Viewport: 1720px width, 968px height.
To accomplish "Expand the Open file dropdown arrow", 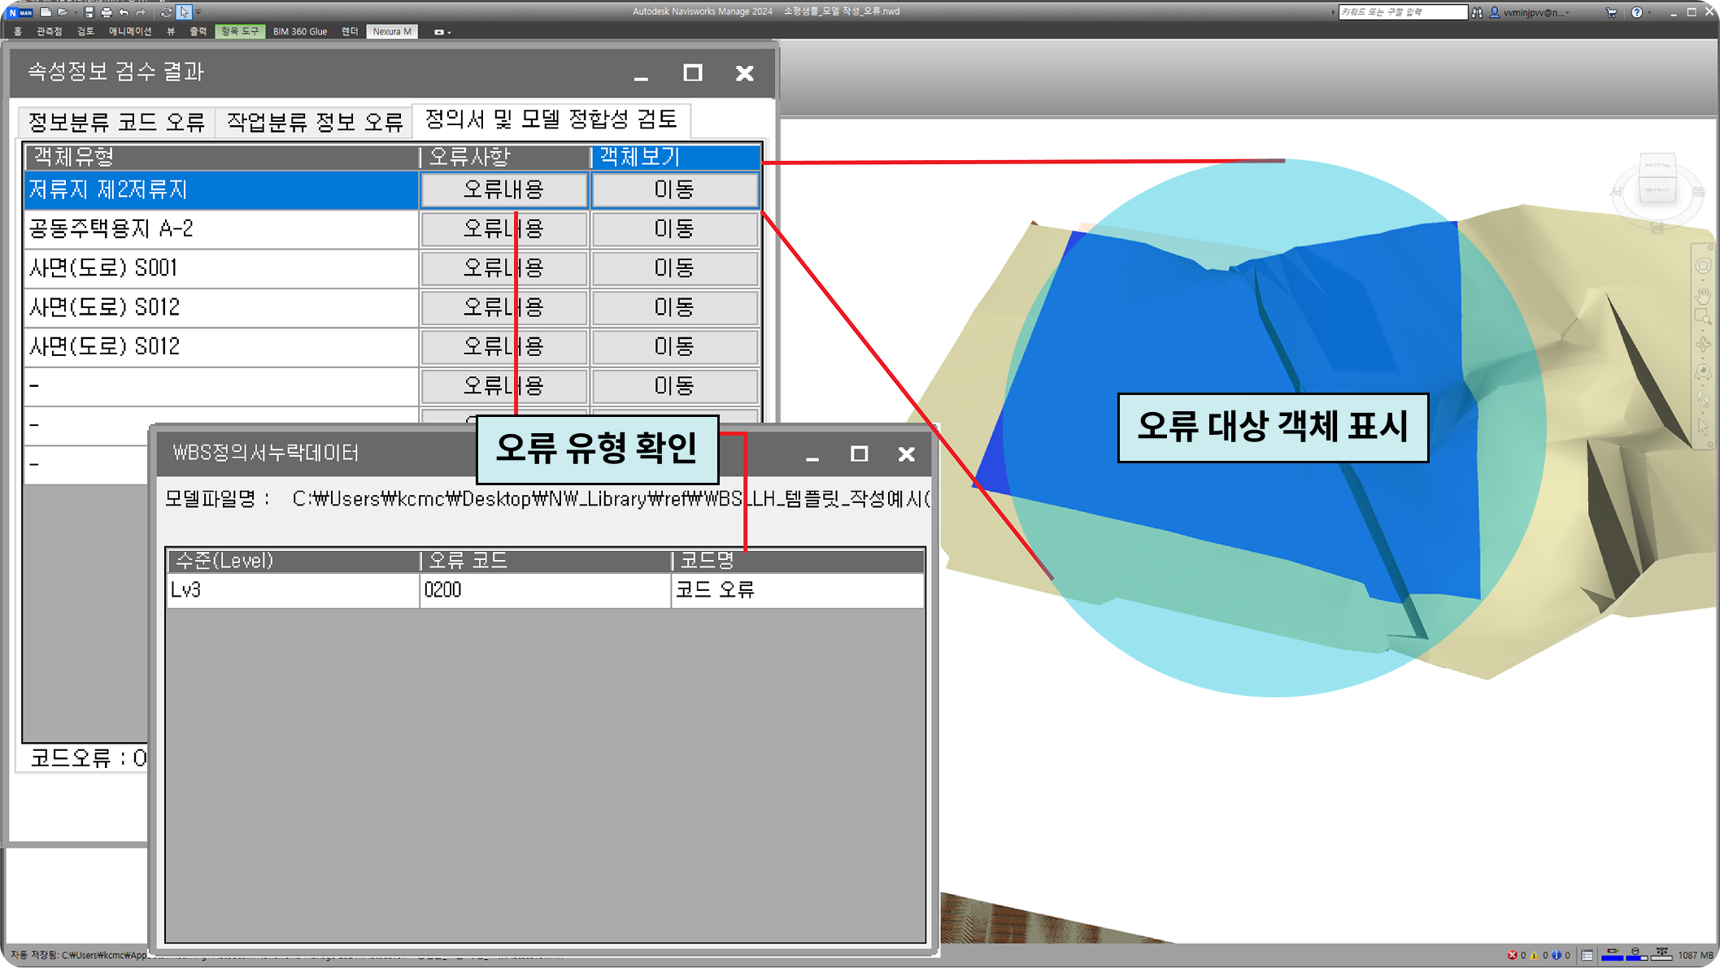I will [76, 12].
